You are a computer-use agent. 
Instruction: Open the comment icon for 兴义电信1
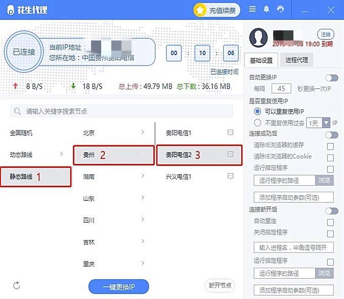pos(230,176)
